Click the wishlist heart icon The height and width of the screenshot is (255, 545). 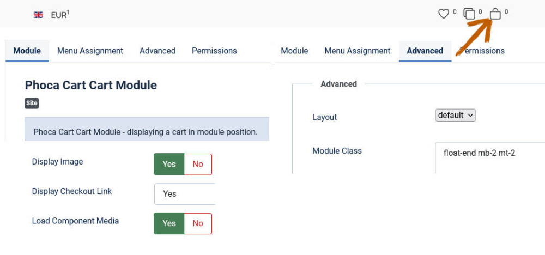pos(444,14)
